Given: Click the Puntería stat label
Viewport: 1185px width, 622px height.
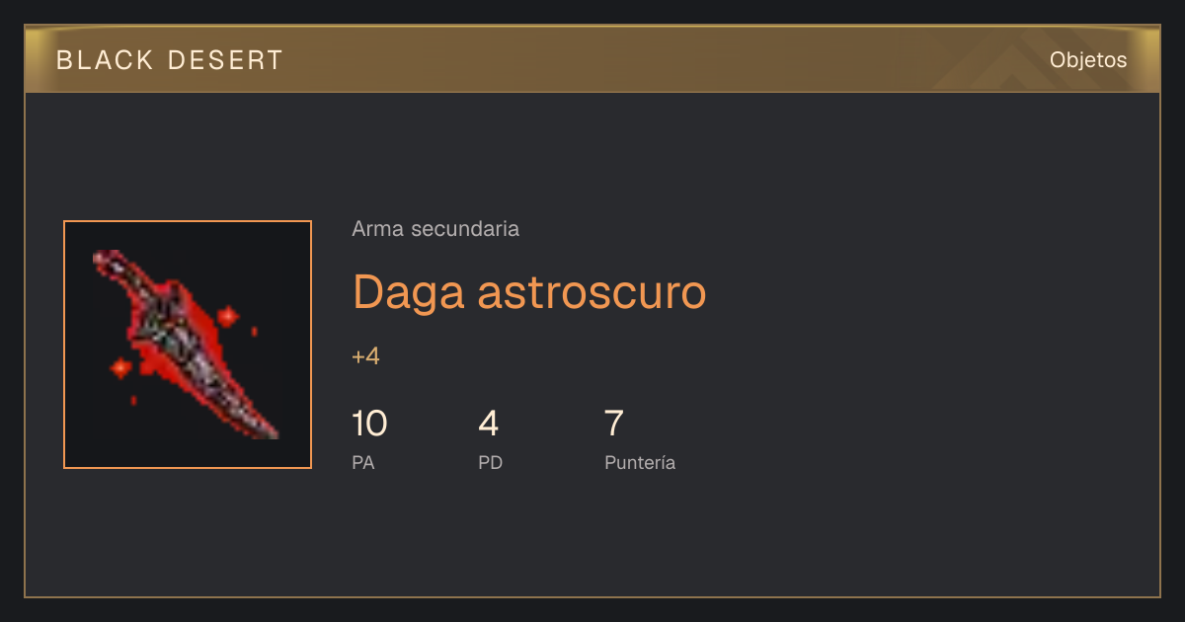Looking at the screenshot, I should [640, 462].
